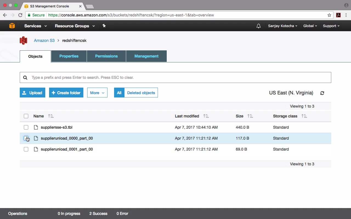Go back with the browser back arrow

coord(5,15)
